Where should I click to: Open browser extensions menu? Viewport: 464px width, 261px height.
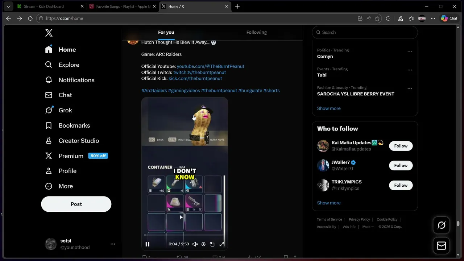(x=388, y=18)
